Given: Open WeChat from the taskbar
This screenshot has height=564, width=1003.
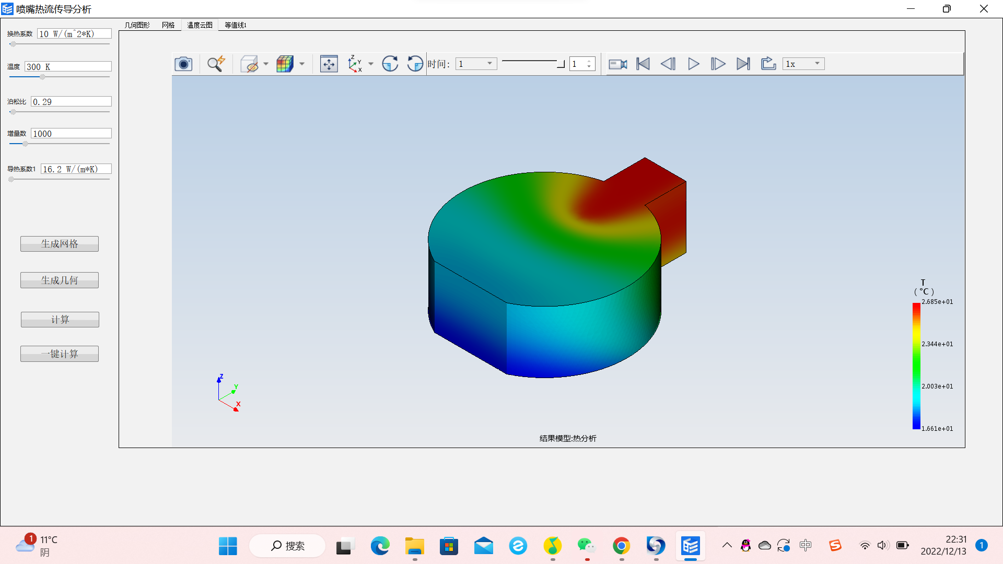Looking at the screenshot, I should pos(587,546).
